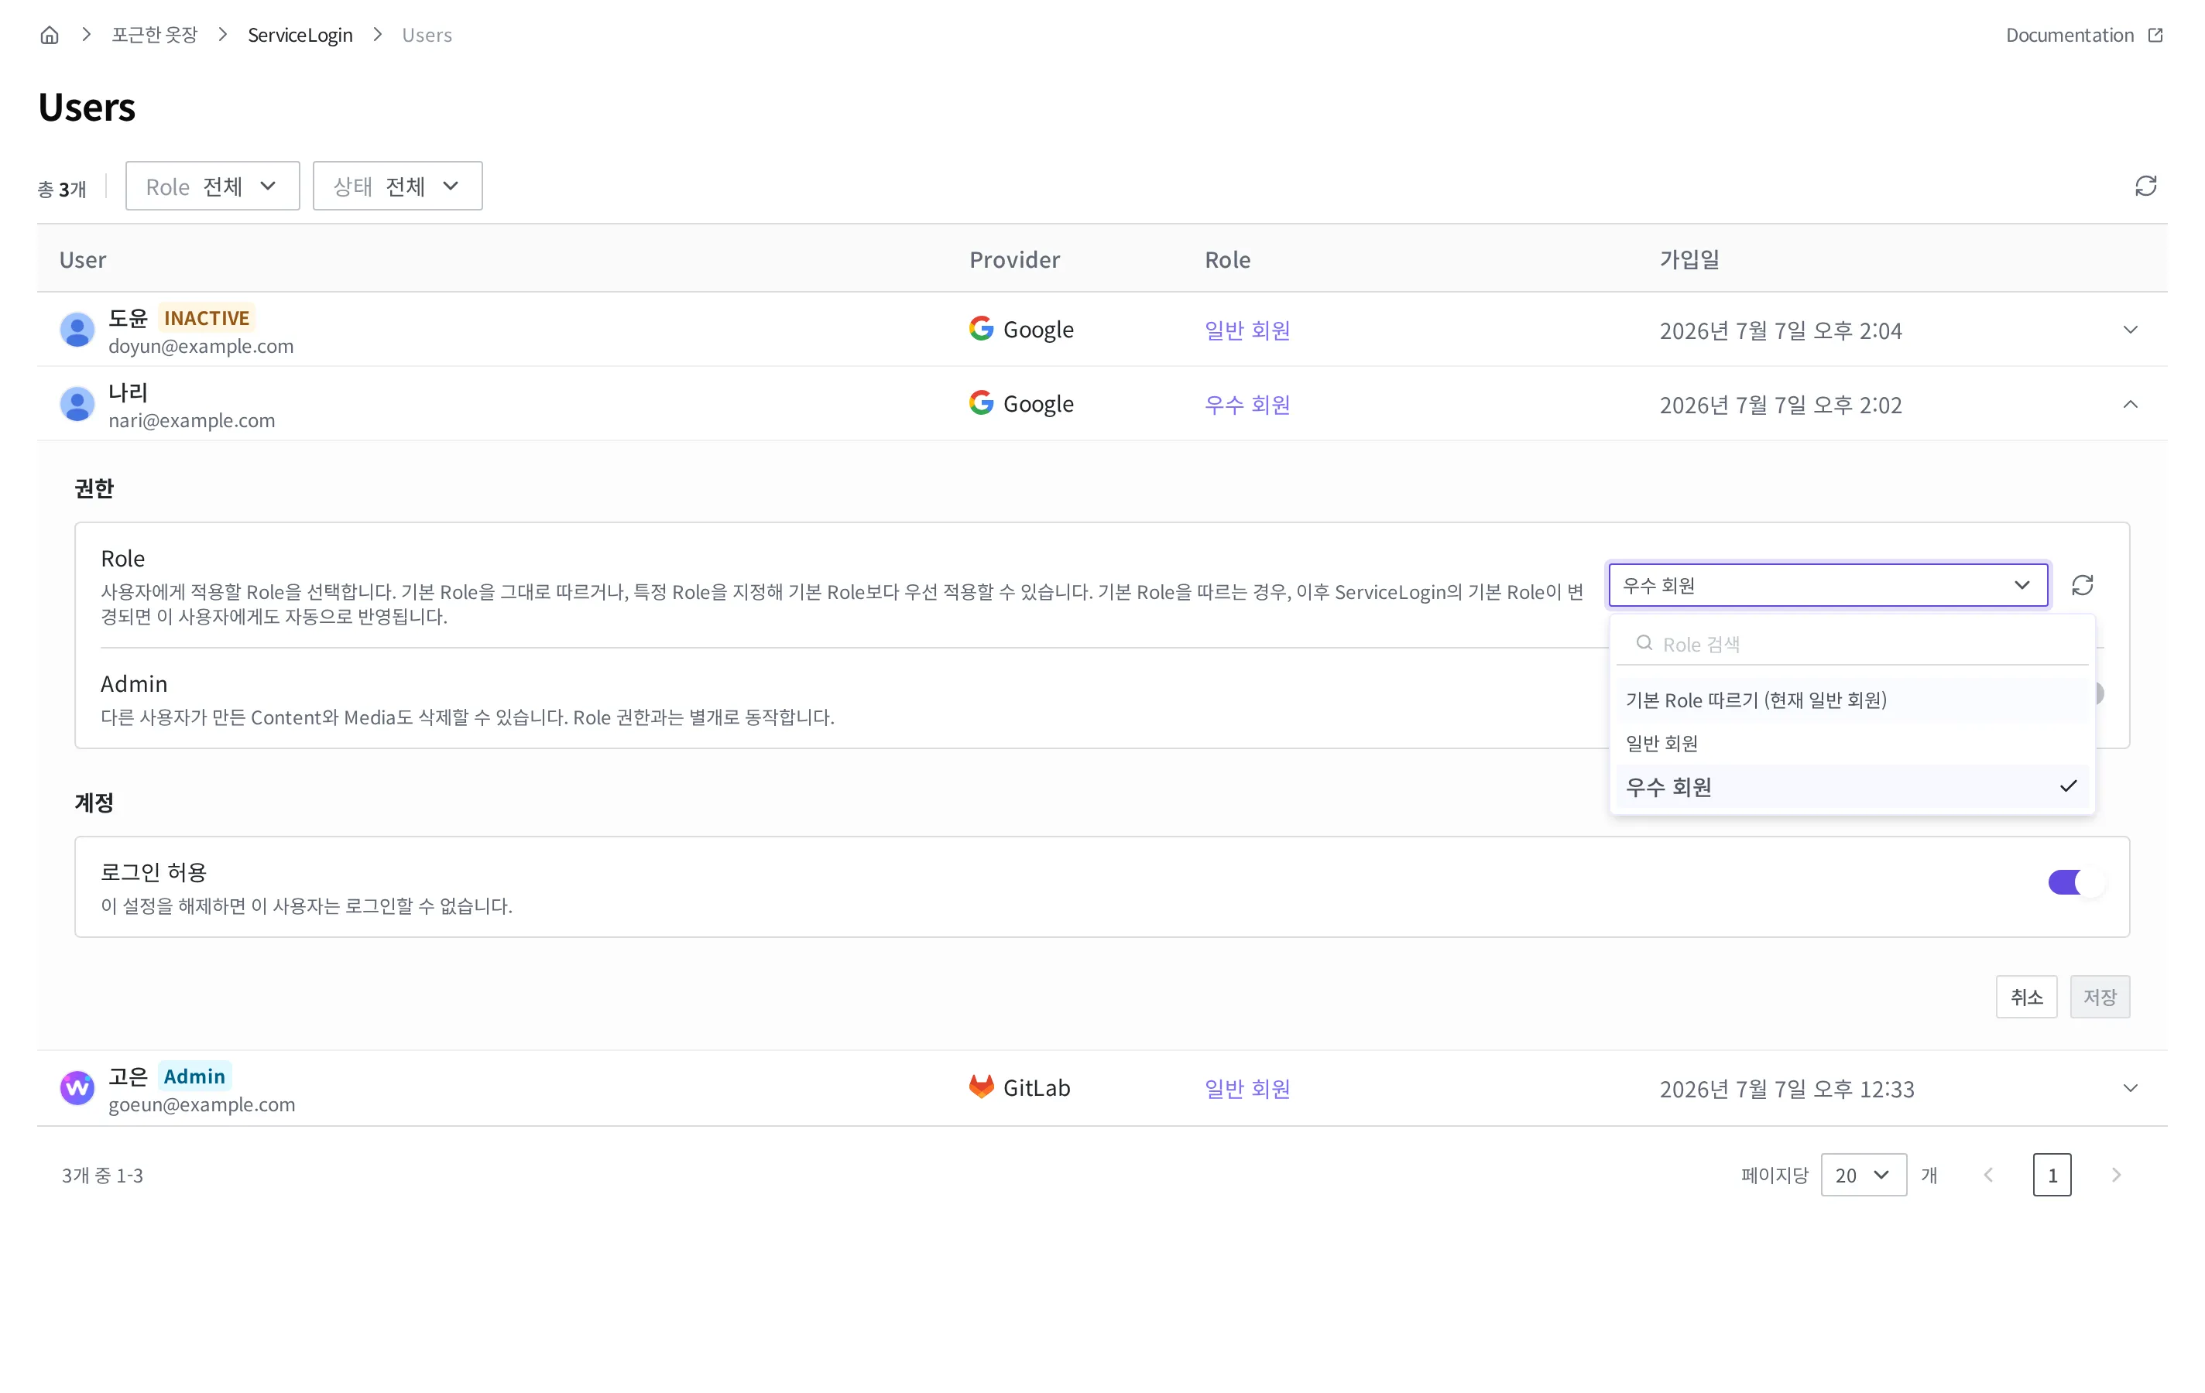2205x1393 pixels.
Task: Click 나리's user avatar
Action: [x=77, y=404]
